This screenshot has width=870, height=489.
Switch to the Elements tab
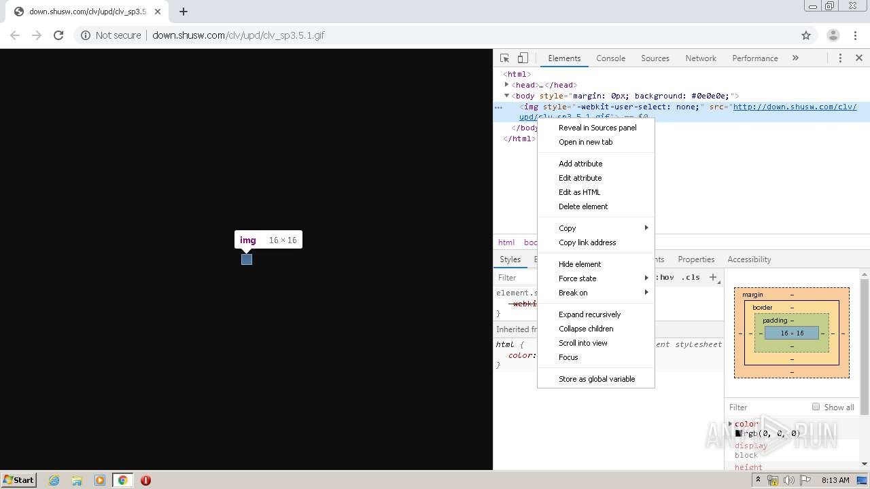564,58
